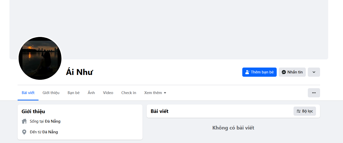Click the Đà Nẵng hometown link after Đến từ
Image resolution: width=343 pixels, height=143 pixels.
pos(50,132)
